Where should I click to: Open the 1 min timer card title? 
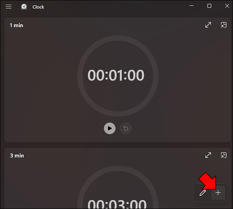pyautogui.click(x=16, y=26)
